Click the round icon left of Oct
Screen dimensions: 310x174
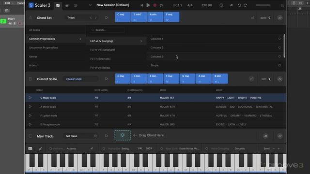(251, 79)
